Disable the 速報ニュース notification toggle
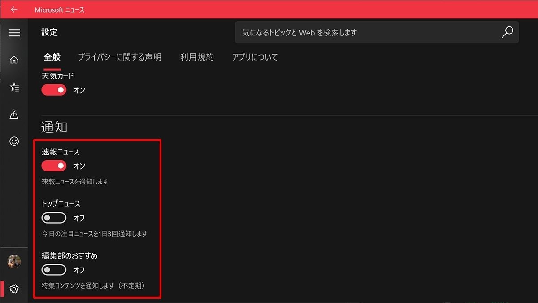This screenshot has height=303, width=538. (x=54, y=166)
